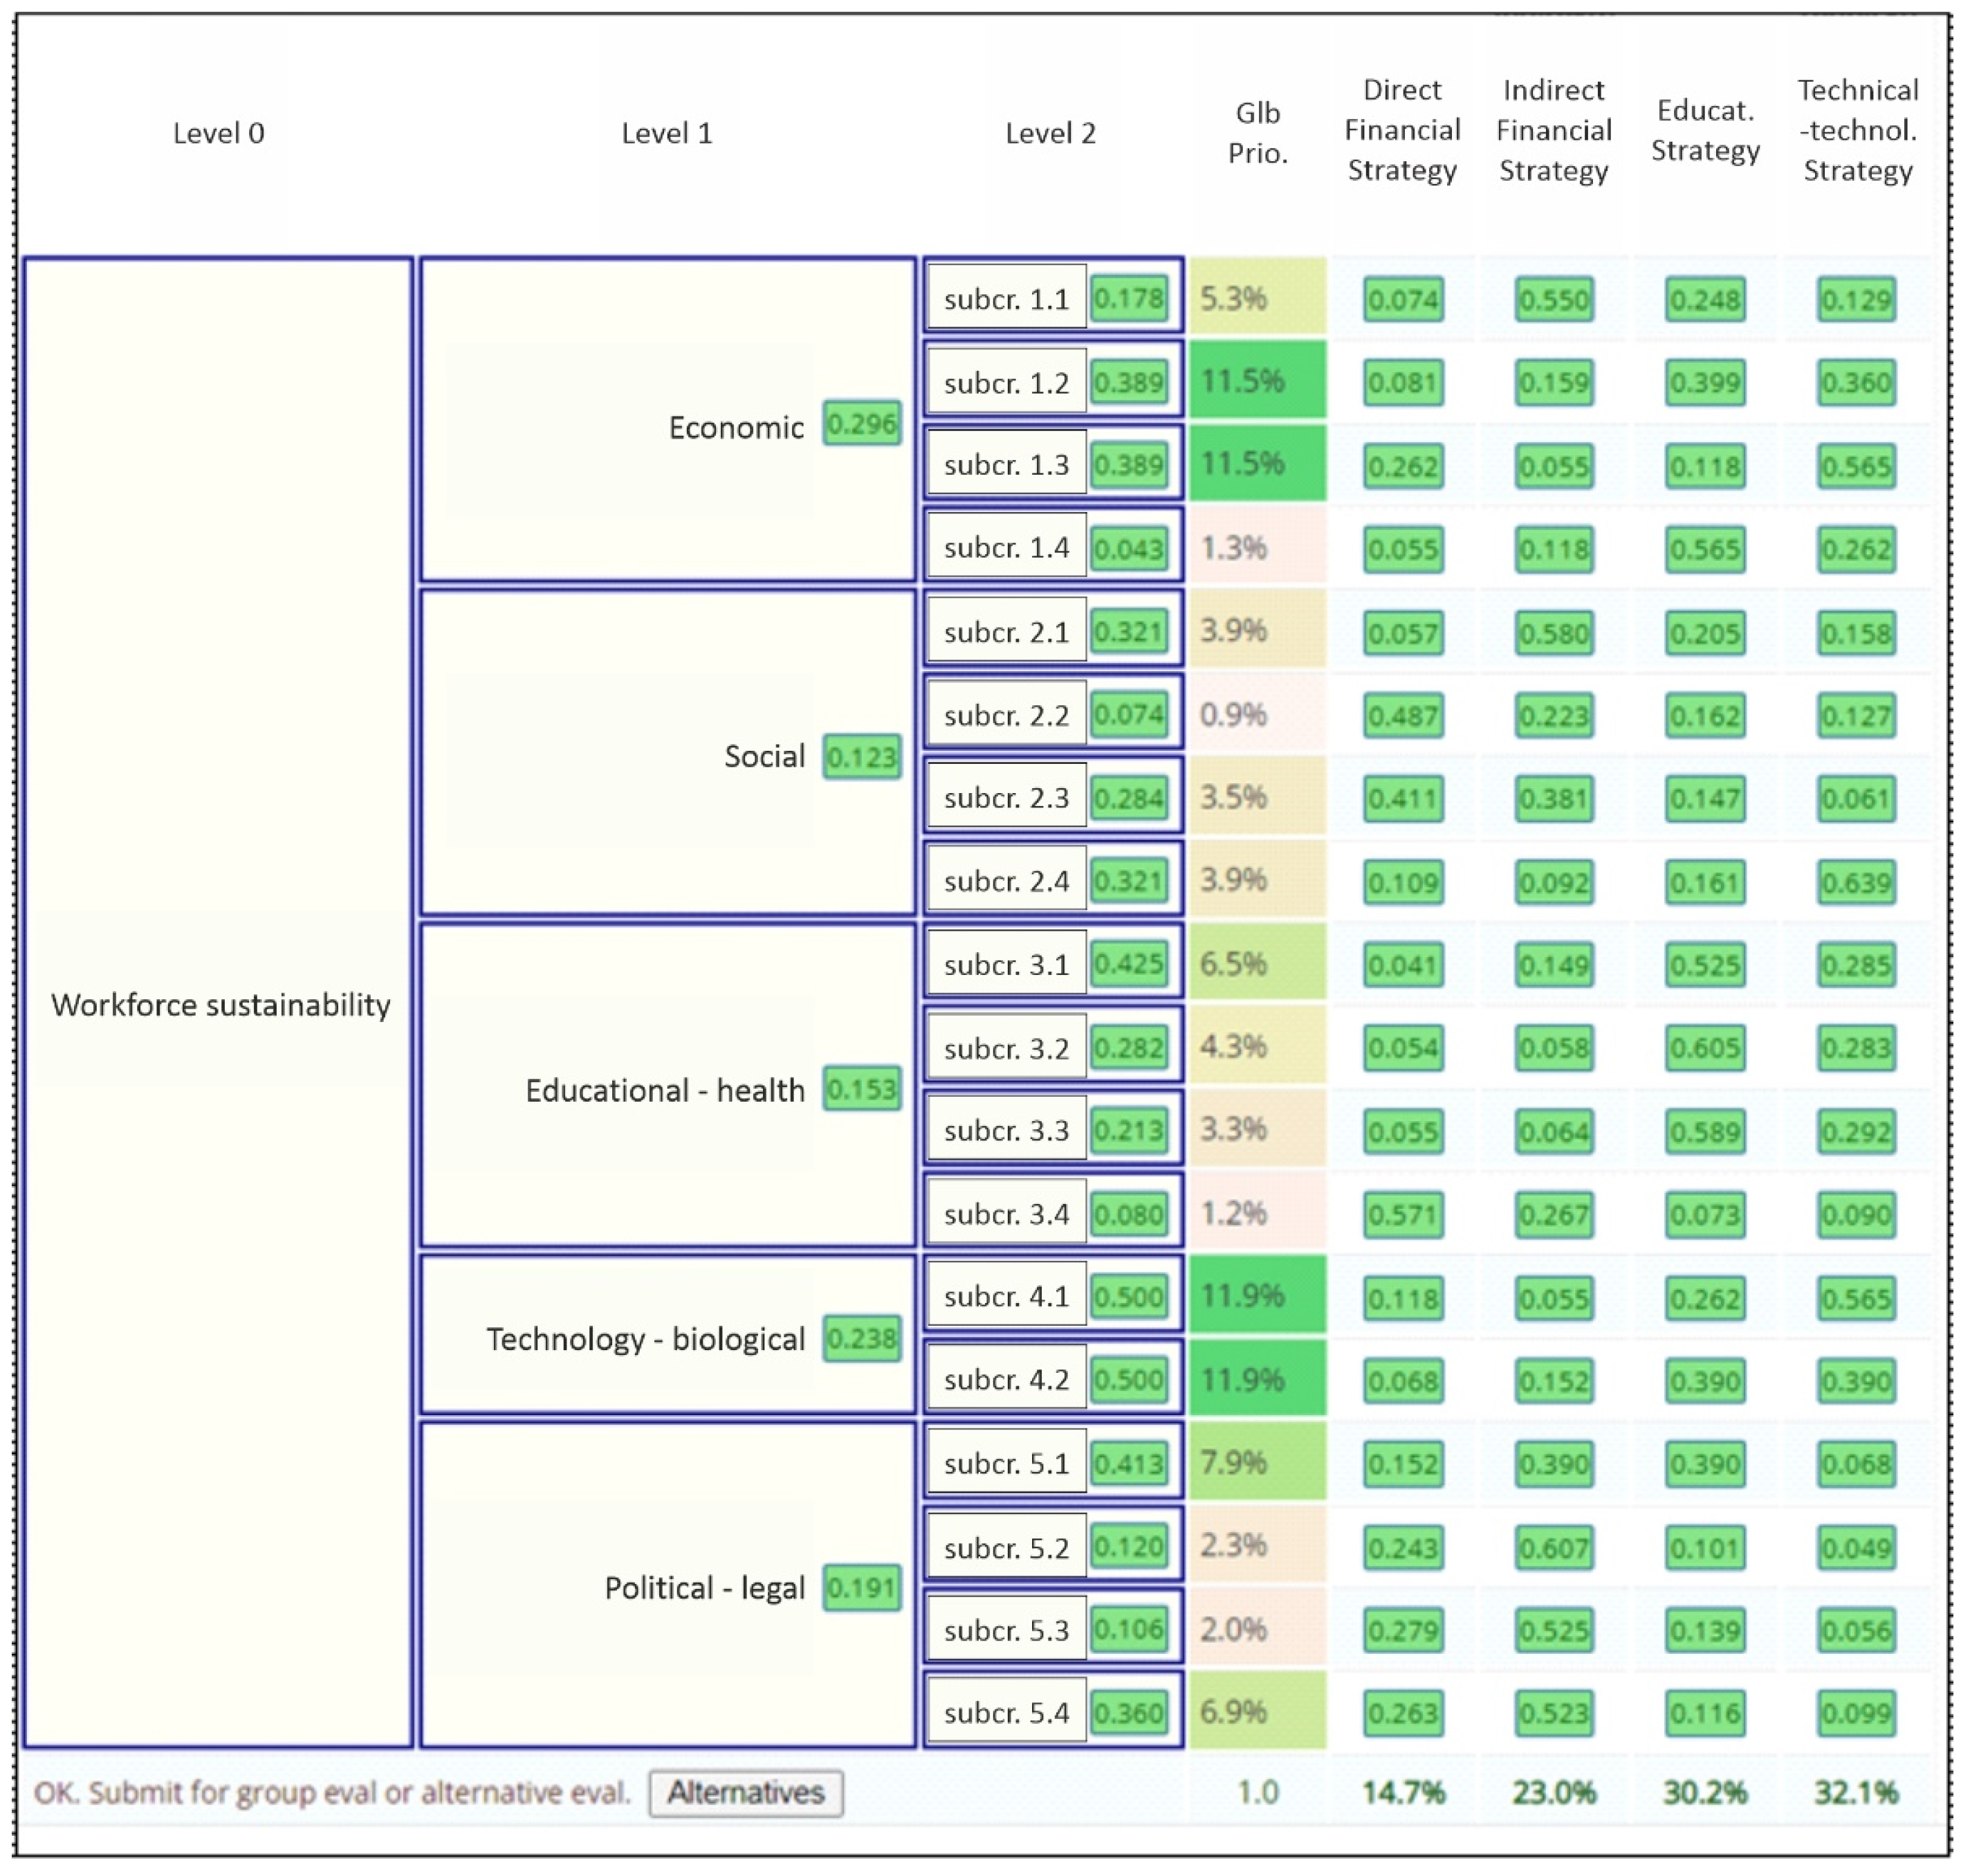Click the 5.3% global priority cell

coord(1258,297)
